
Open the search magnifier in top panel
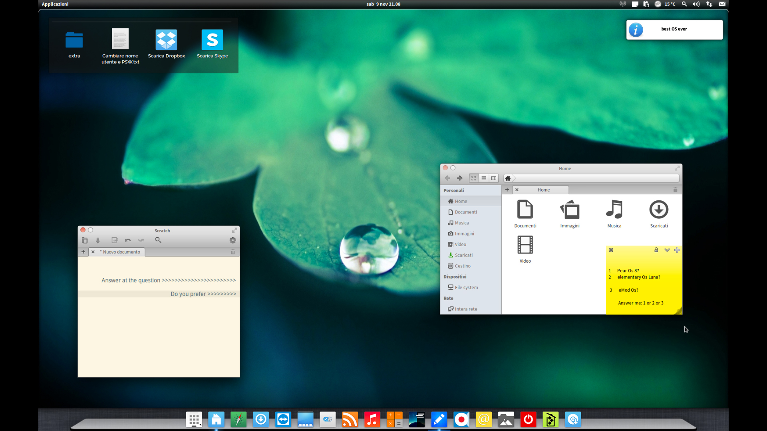(x=684, y=4)
